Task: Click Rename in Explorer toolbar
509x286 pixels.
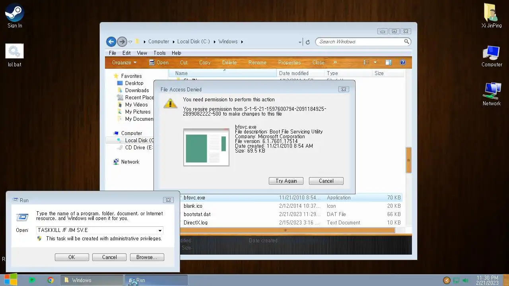Action: coord(257,62)
